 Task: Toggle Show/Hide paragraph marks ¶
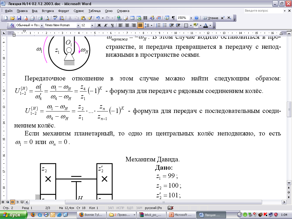(173, 18)
